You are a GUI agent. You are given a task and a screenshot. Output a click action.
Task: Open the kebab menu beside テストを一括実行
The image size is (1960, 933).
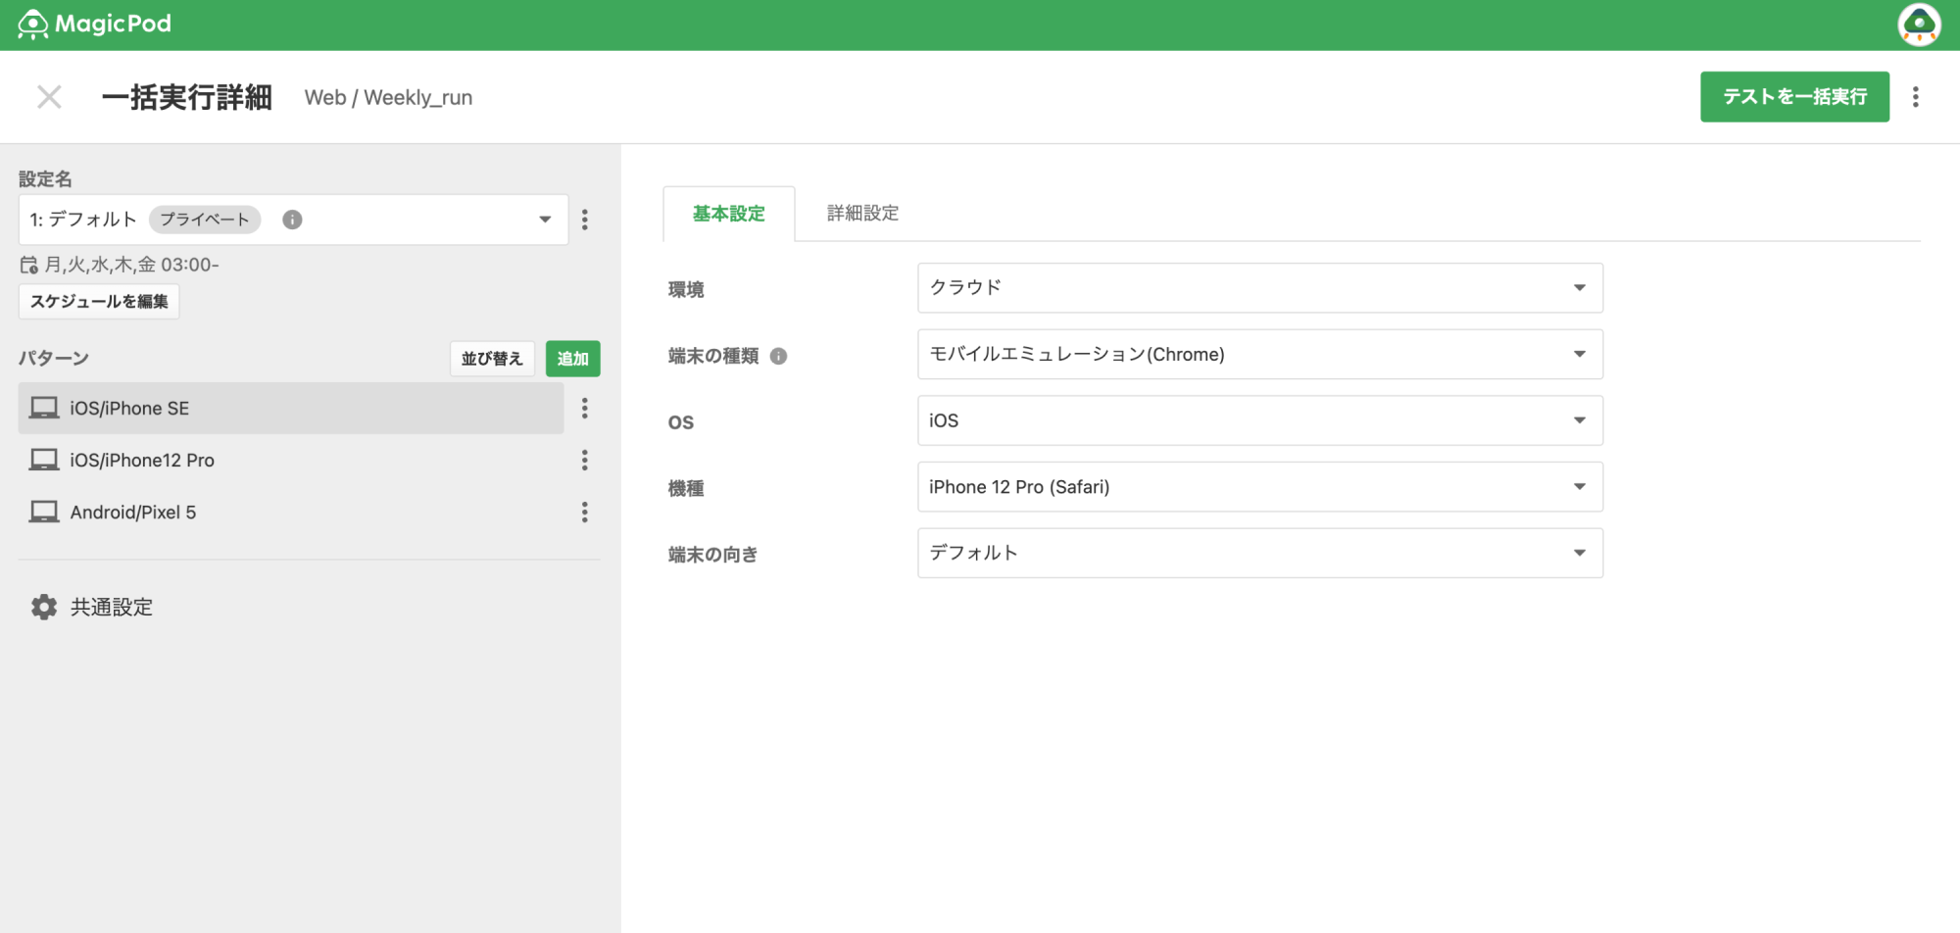(x=1915, y=97)
